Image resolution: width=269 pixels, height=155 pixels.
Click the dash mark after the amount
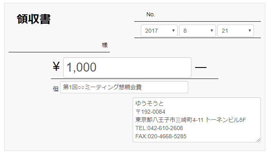[201, 67]
